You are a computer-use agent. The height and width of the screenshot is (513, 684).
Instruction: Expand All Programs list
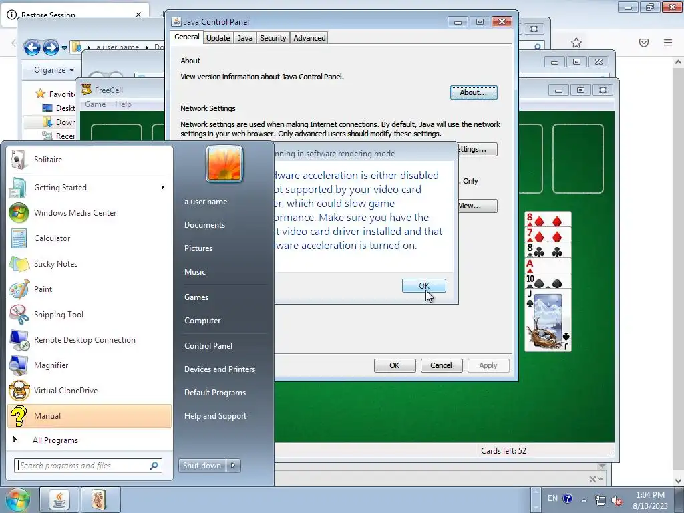pyautogui.click(x=90, y=440)
